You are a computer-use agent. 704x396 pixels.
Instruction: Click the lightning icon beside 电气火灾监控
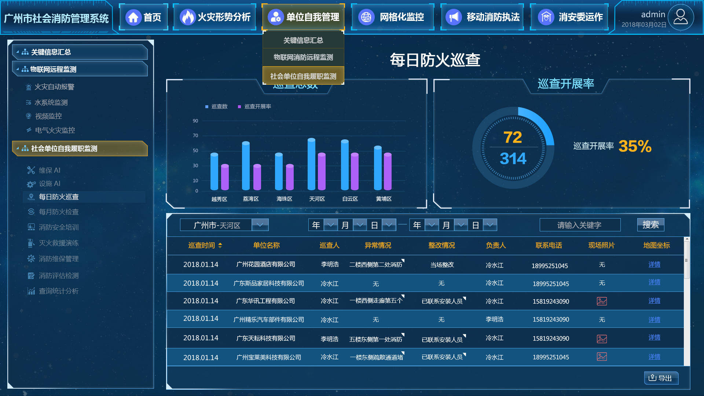(x=29, y=130)
